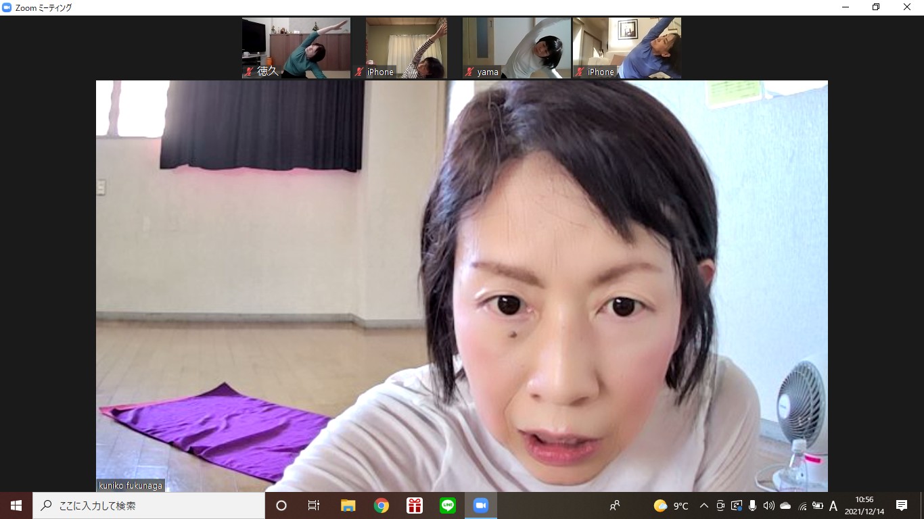
Task: Open the Wi-Fi network tray icon
Action: pos(802,505)
